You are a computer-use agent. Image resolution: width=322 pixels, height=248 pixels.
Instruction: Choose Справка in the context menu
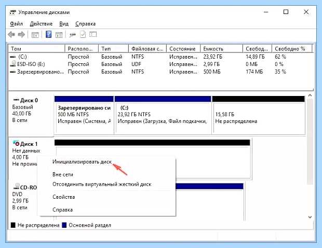pos(62,210)
